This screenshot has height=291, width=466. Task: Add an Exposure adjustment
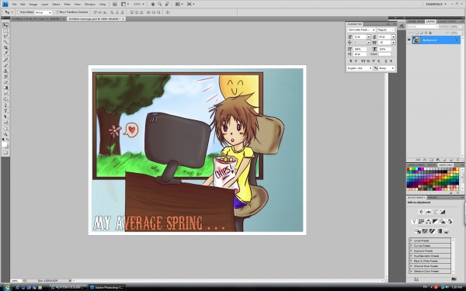(x=443, y=212)
